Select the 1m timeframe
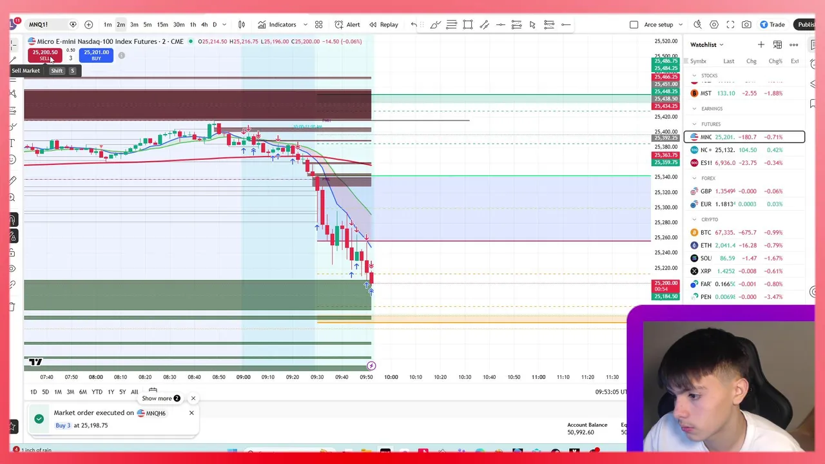The width and height of the screenshot is (825, 464). pos(108,24)
